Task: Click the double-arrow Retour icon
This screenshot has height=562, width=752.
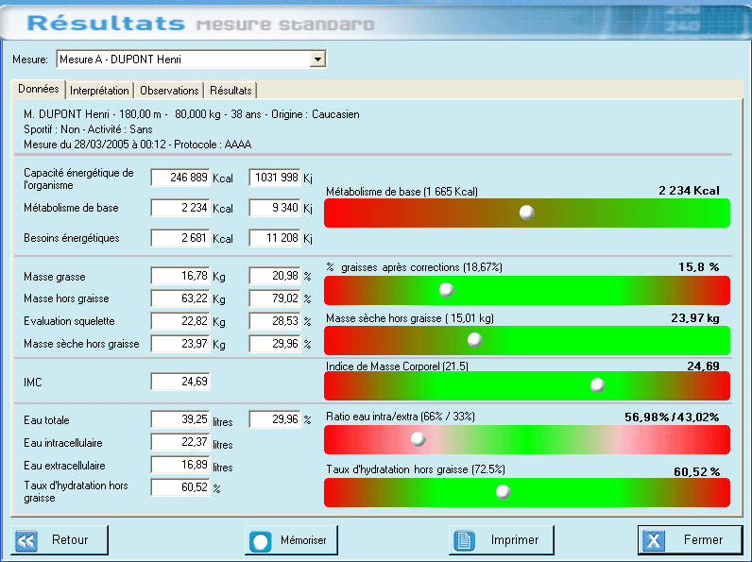Action: coord(26,540)
